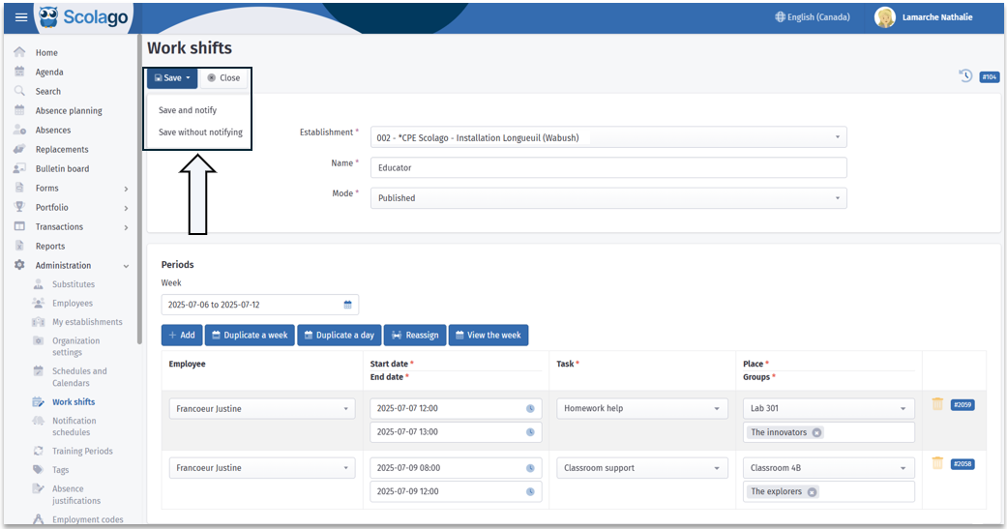Expand the Portfolio sidebar submenu
The height and width of the screenshot is (529, 1007).
pyautogui.click(x=126, y=208)
